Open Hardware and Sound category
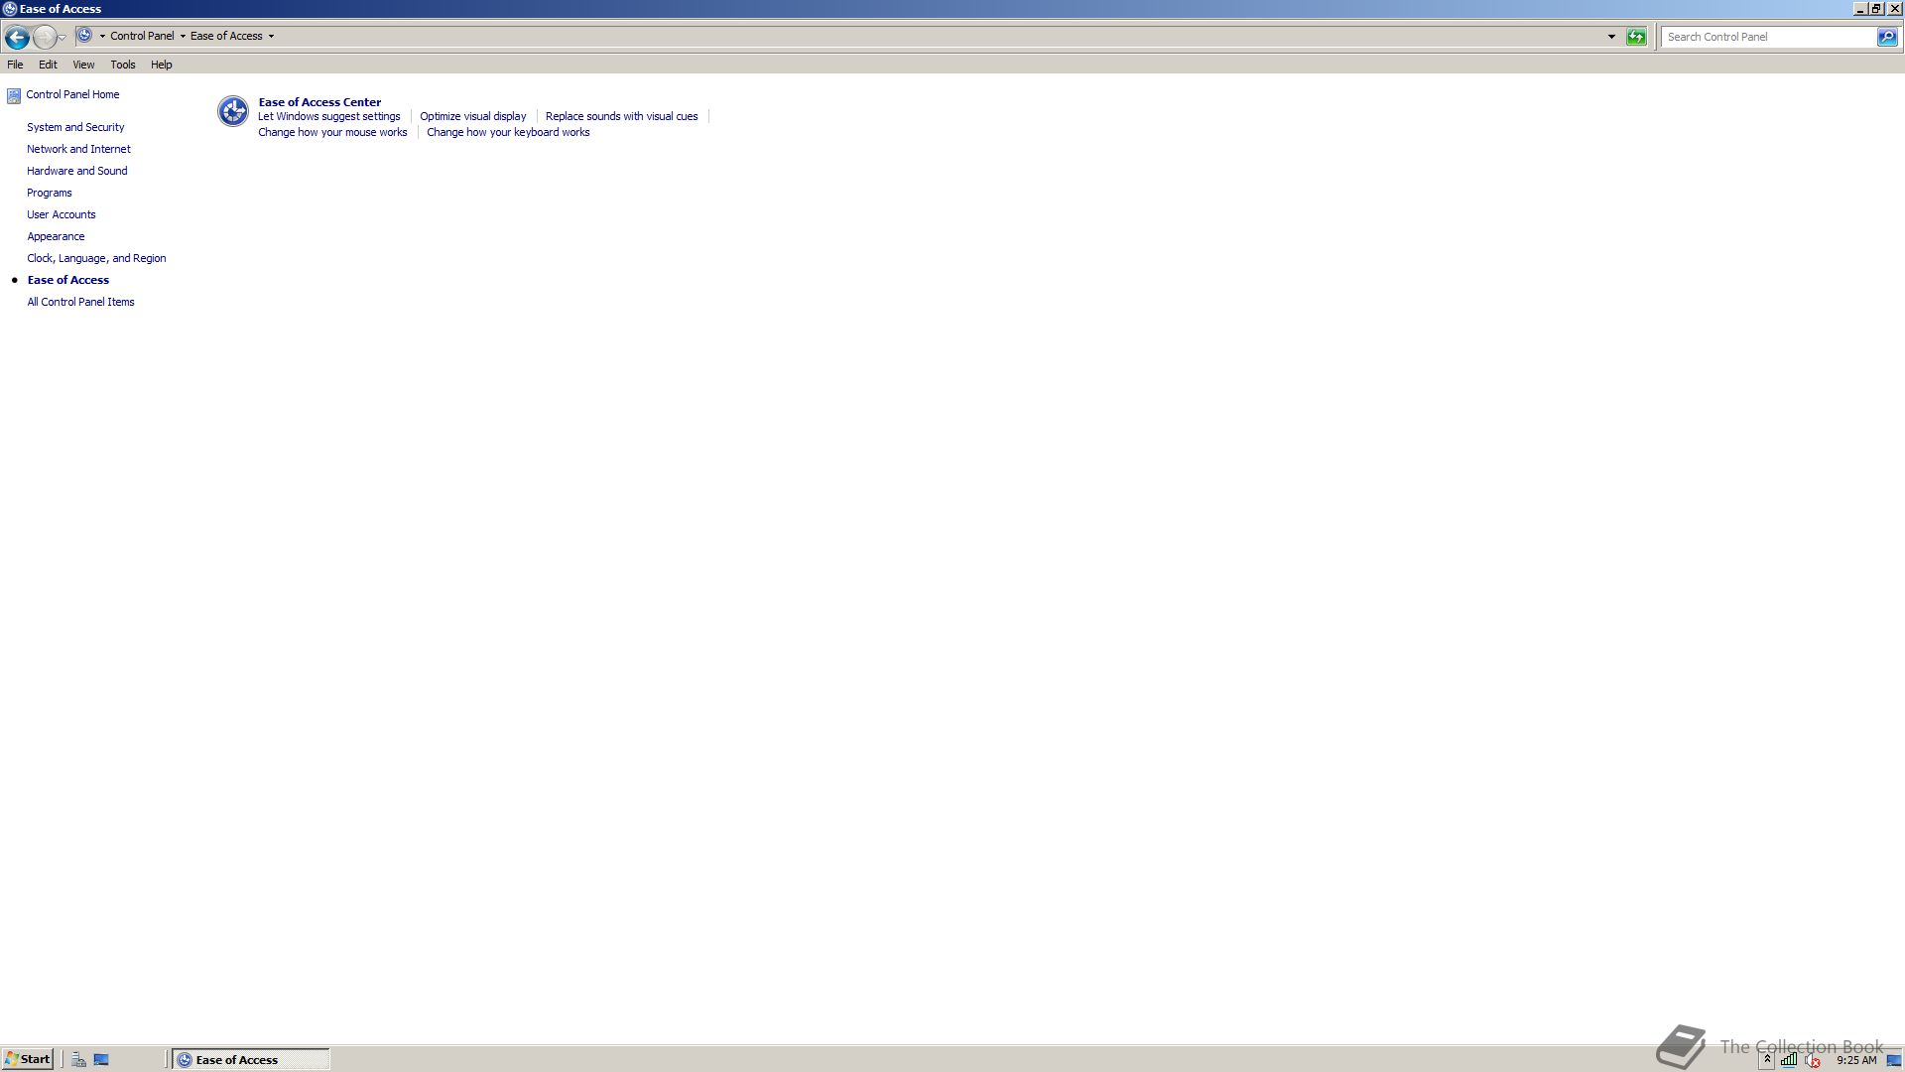This screenshot has width=1905, height=1072. point(77,171)
